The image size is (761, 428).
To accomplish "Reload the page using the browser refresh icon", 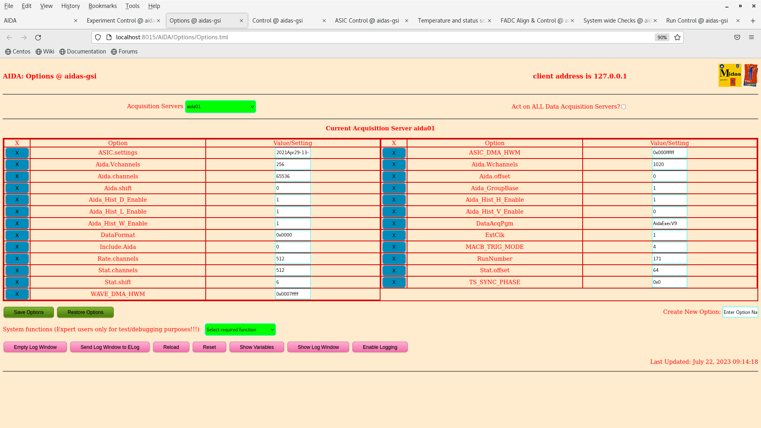I will tap(38, 37).
